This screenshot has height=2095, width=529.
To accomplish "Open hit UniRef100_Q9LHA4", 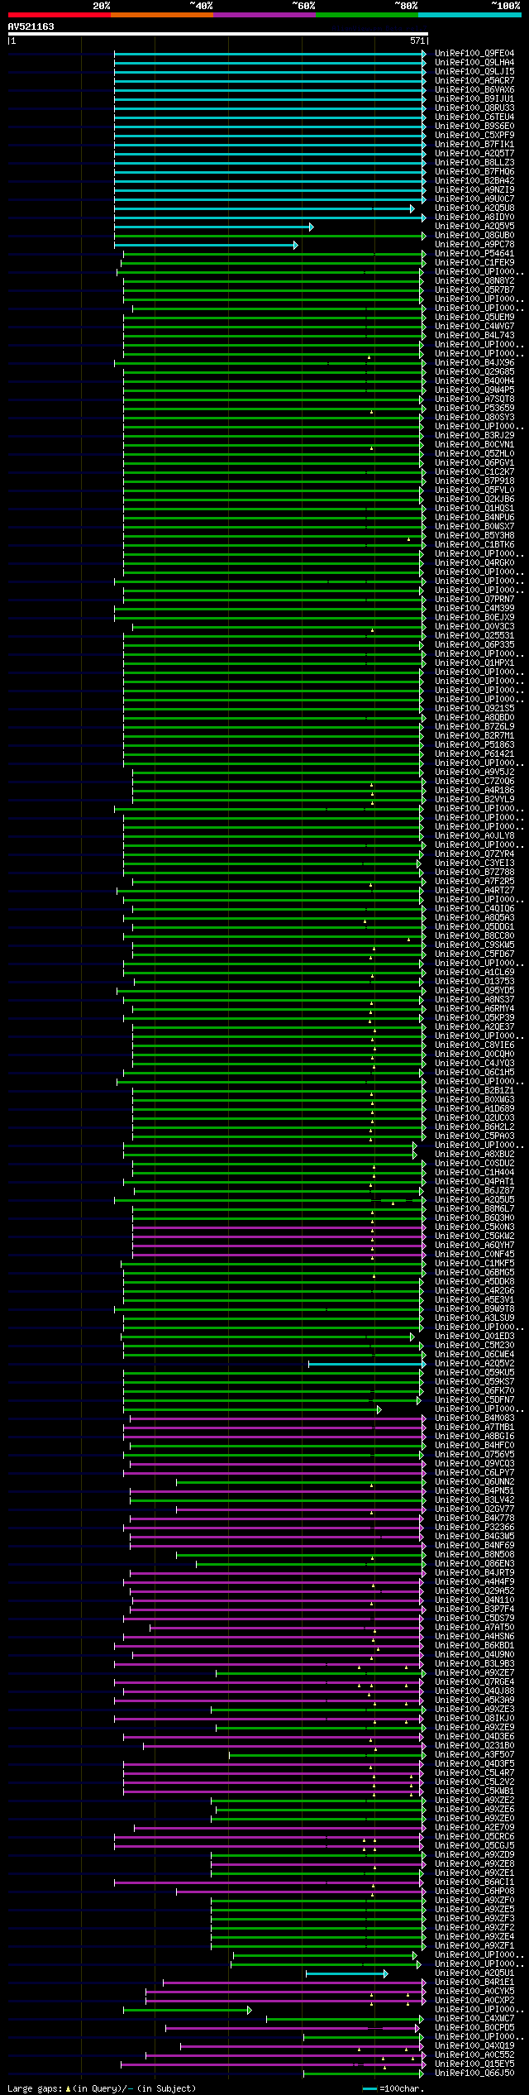I will click(x=474, y=63).
